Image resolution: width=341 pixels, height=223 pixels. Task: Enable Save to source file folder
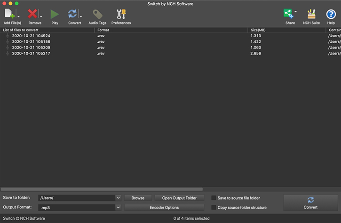[x=214, y=198]
